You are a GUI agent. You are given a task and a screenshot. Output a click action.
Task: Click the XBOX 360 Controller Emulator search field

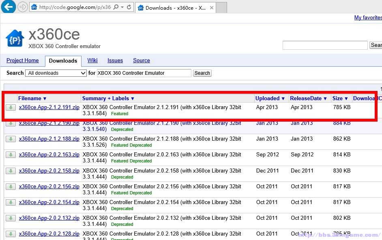coord(144,73)
